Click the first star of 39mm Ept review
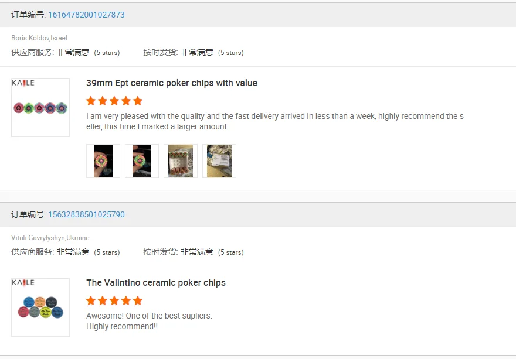This screenshot has width=516, height=359. click(91, 101)
